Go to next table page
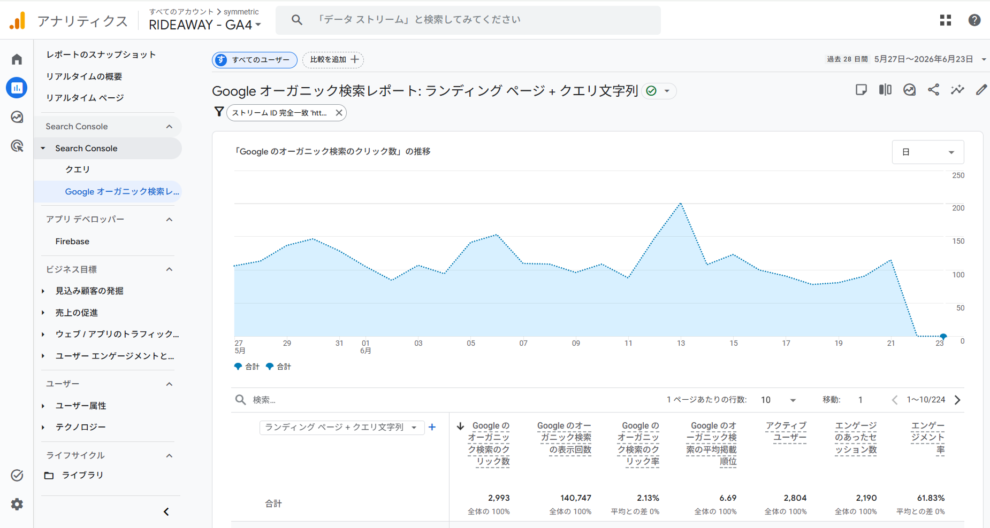Image resolution: width=990 pixels, height=528 pixels. [958, 400]
